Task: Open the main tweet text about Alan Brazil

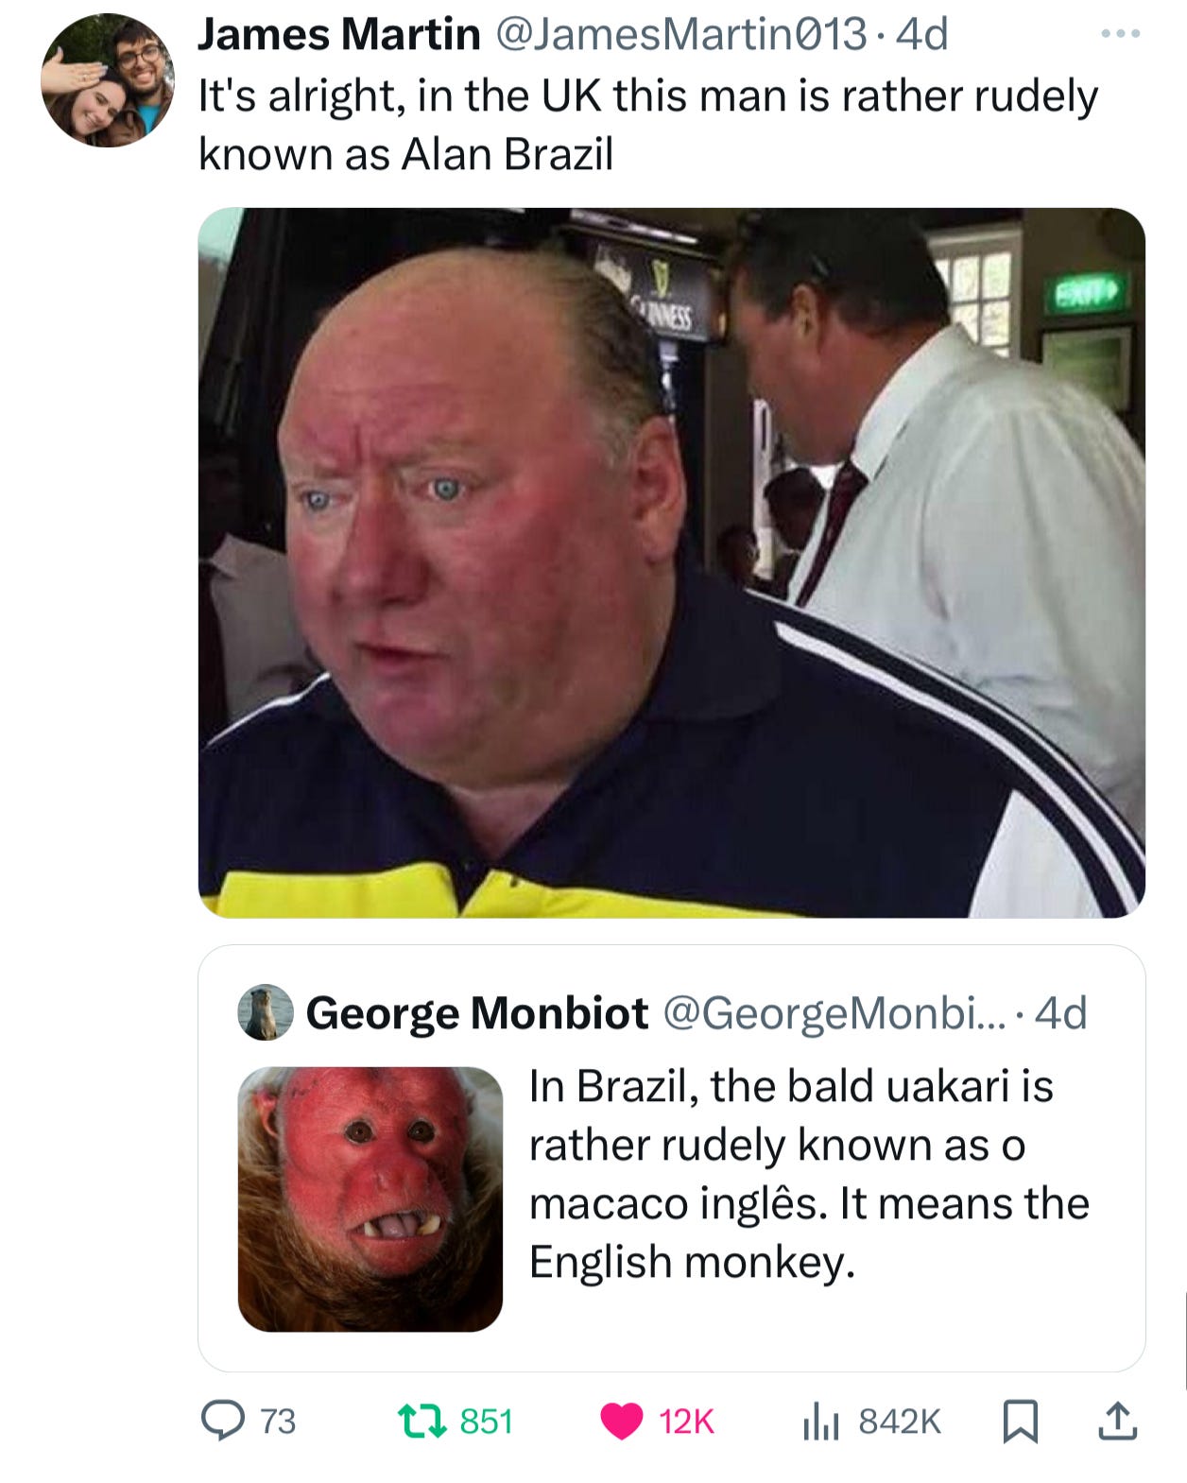Action: (x=647, y=125)
